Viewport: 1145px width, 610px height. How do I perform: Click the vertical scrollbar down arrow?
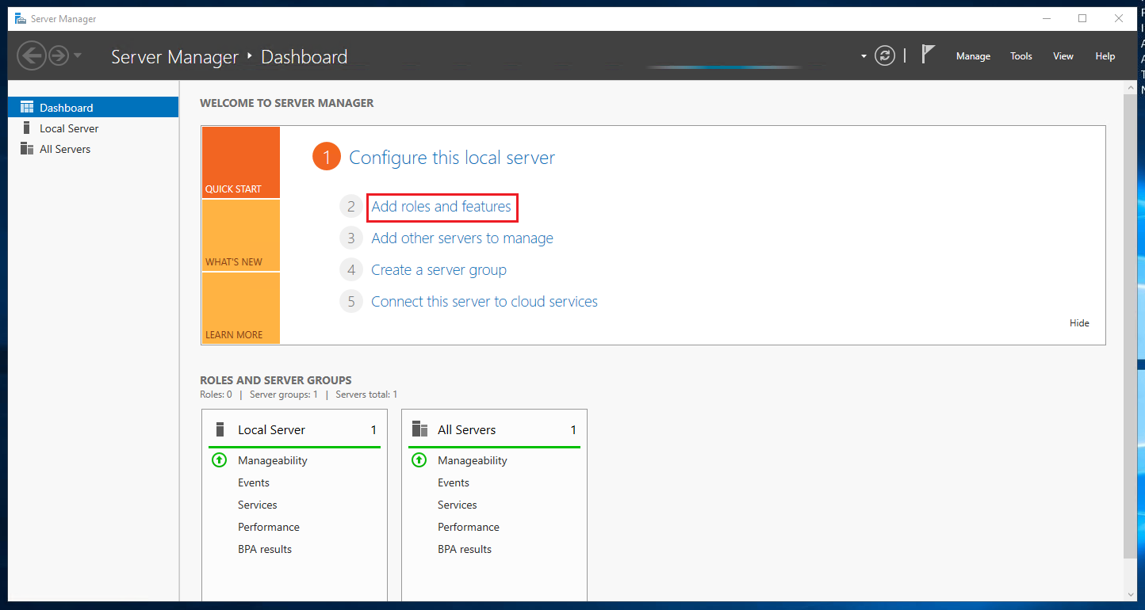[1130, 593]
